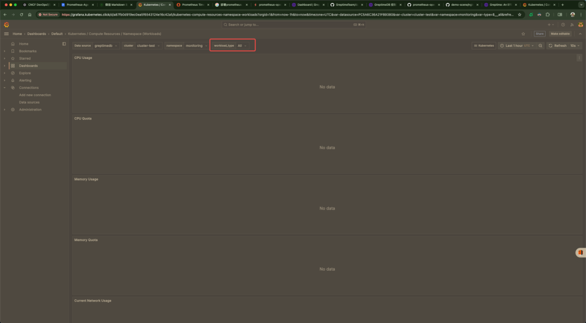Open the cluster cluster-test dropdown
586x323 pixels.
pos(148,45)
